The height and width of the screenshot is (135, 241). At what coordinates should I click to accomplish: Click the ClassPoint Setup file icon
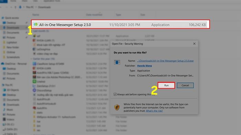pyautogui.click(x=34, y=64)
